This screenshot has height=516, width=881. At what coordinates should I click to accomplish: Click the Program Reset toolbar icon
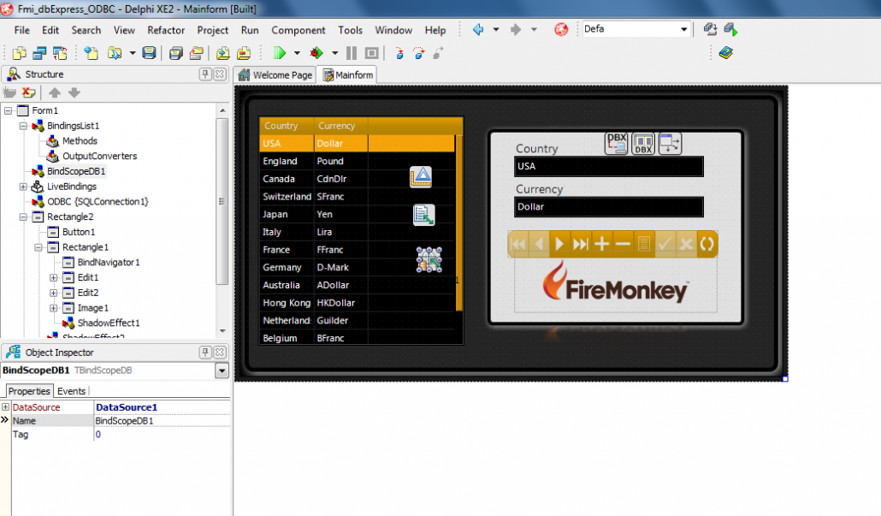pos(371,52)
